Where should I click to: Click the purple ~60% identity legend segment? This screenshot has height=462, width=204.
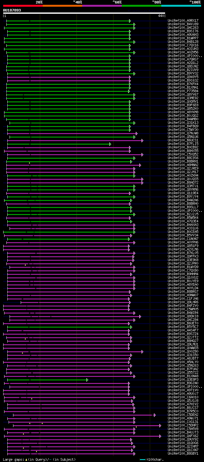pos(102,6)
